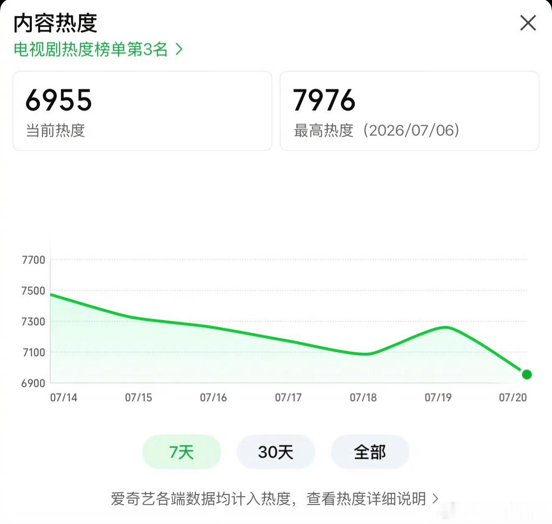Click the 07/20 date on chart axis
Image resolution: width=552 pixels, height=524 pixels.
513,397
